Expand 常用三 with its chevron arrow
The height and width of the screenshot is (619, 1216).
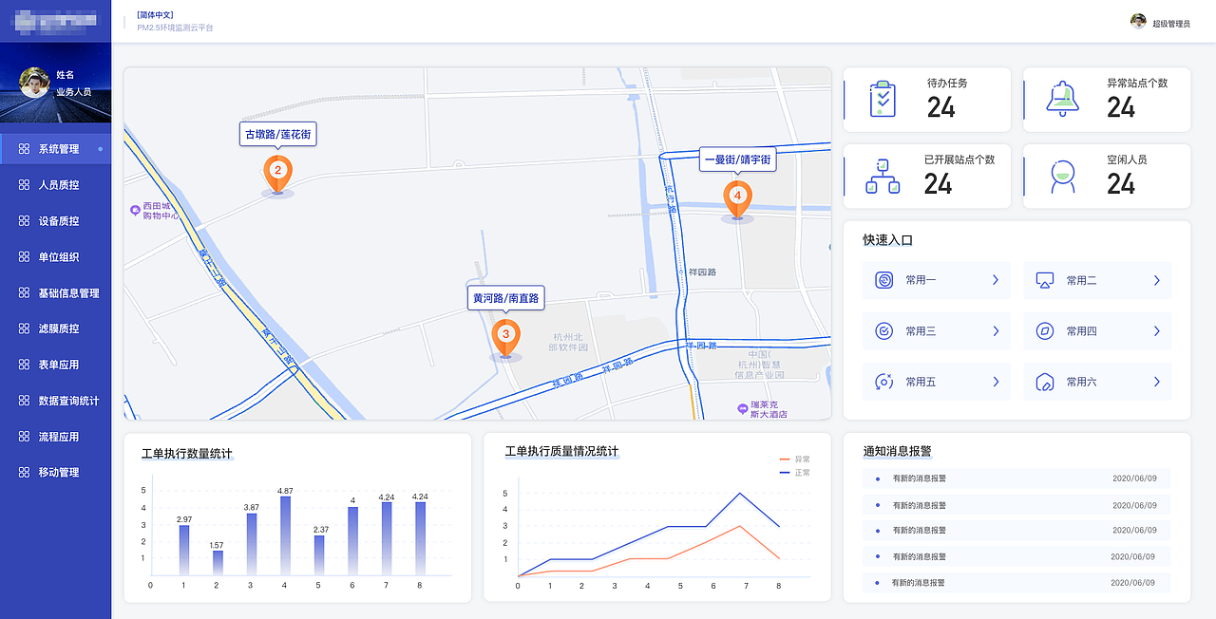click(996, 331)
